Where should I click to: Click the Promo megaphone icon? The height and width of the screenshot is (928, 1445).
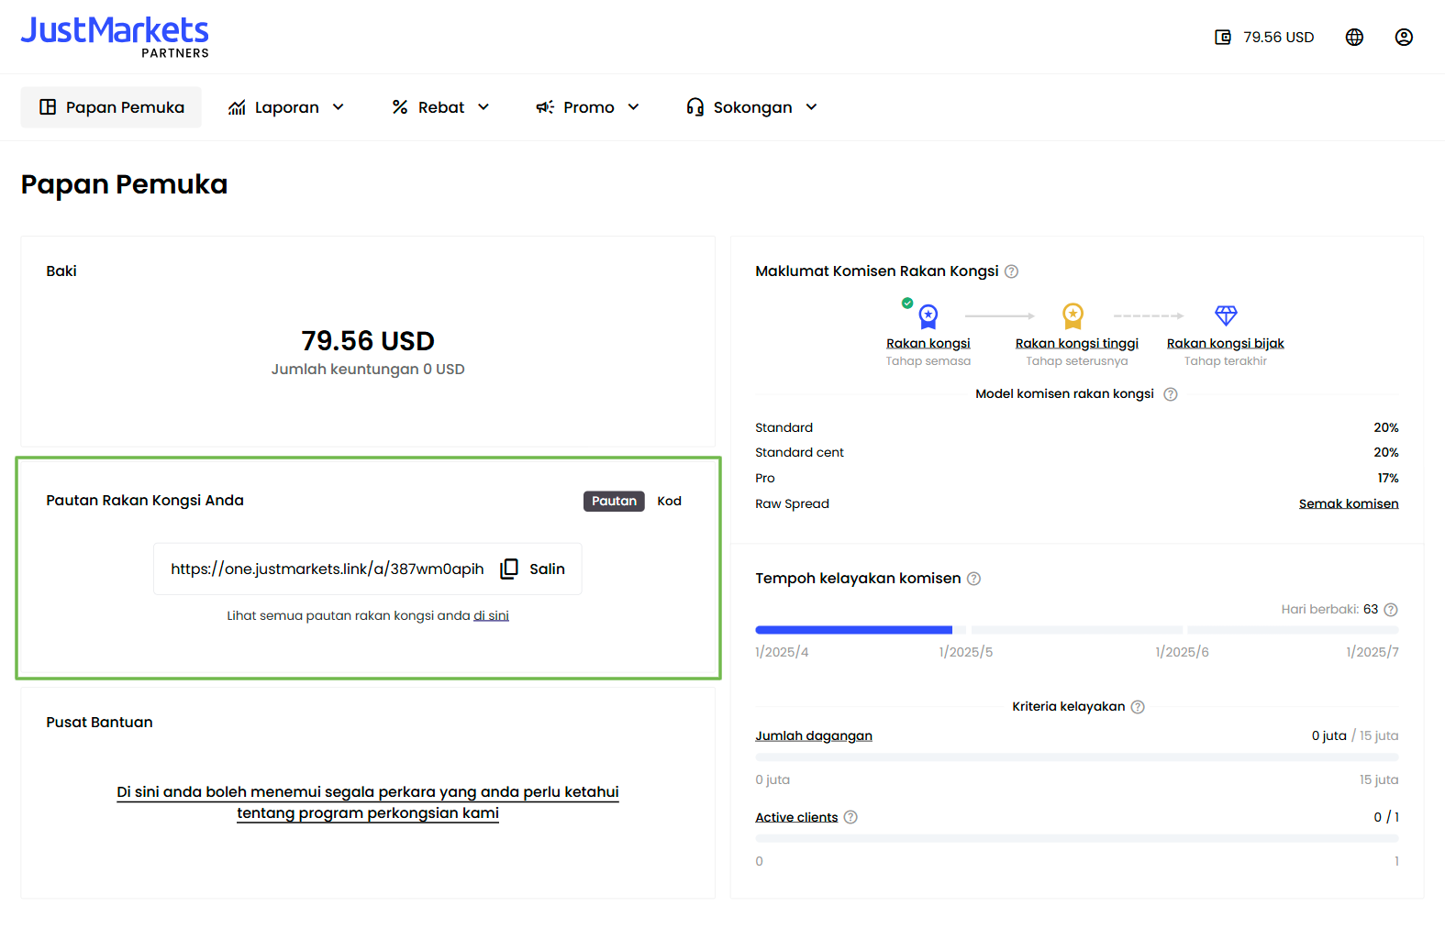[x=545, y=107]
